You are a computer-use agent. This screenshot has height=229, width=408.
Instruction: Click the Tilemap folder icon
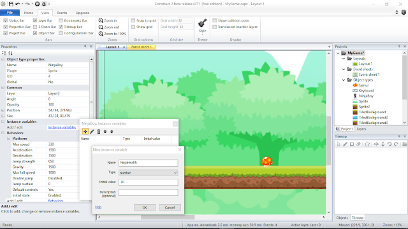[404, 144]
